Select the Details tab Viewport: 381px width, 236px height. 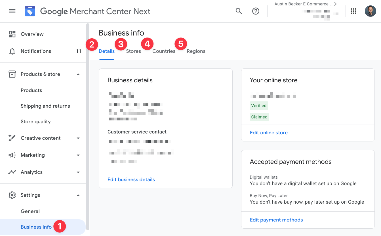(107, 51)
